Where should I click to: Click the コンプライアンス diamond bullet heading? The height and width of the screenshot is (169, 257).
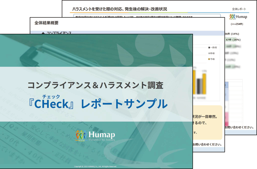(x=57, y=33)
